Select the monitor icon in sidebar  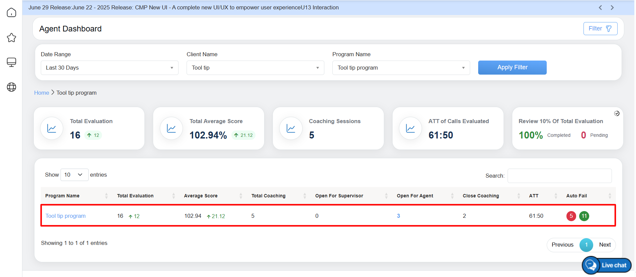point(11,62)
